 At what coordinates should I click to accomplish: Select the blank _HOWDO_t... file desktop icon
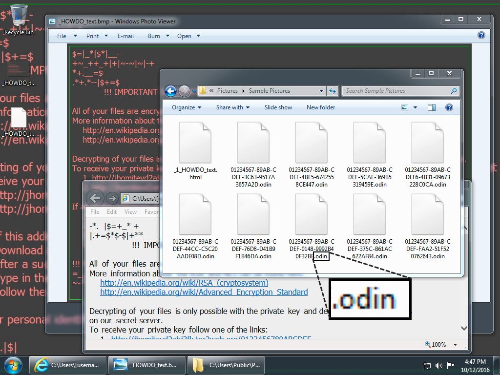19,123
